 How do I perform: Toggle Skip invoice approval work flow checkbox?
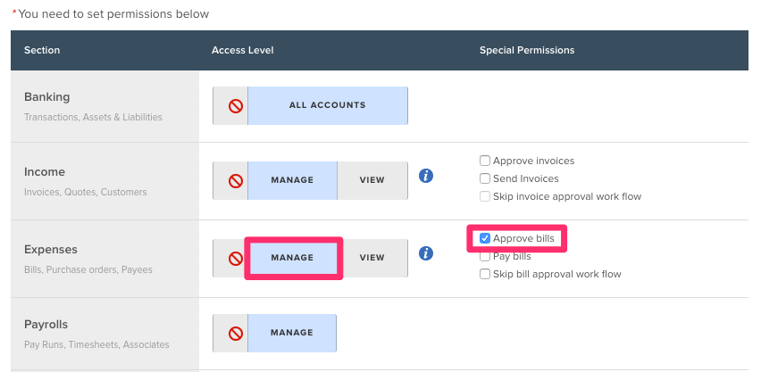tap(484, 196)
